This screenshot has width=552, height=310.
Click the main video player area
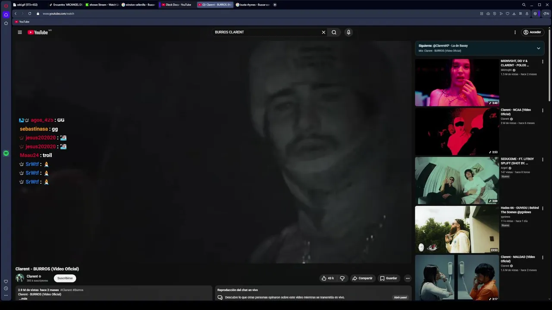tap(213, 152)
